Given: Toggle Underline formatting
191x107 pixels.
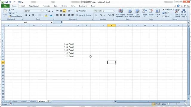Looking at the screenshot, I should 33,15.
